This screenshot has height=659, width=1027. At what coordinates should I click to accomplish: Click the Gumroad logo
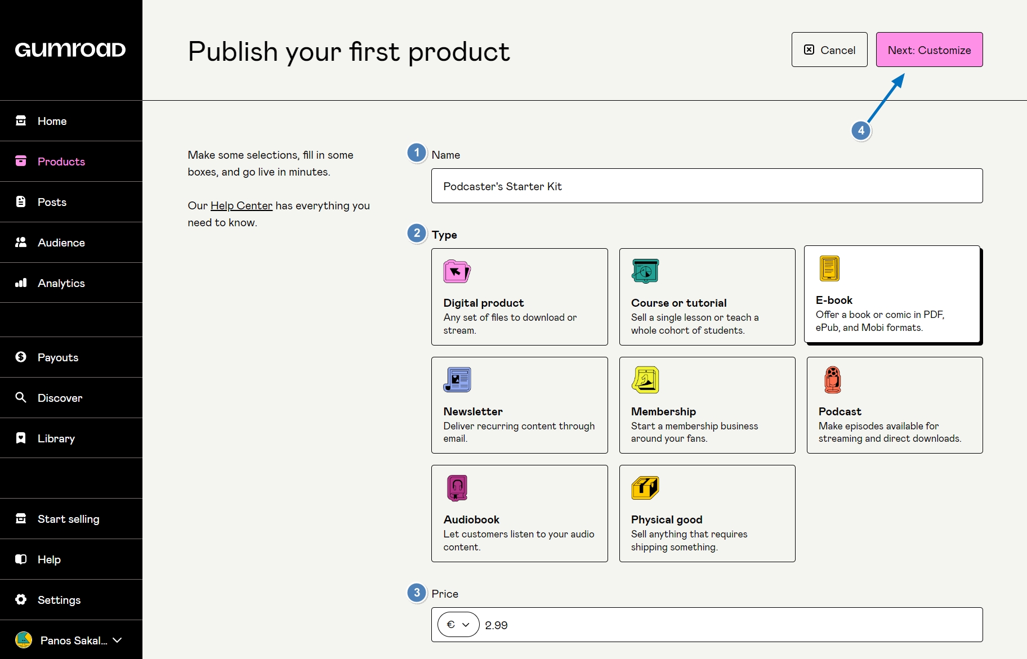coord(70,50)
